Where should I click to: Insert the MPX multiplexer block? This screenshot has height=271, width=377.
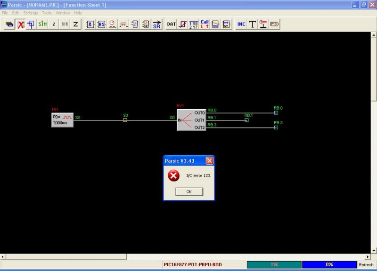(215, 24)
